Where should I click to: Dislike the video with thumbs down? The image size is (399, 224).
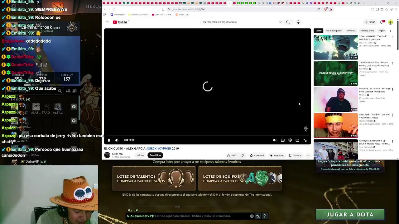tap(242, 155)
